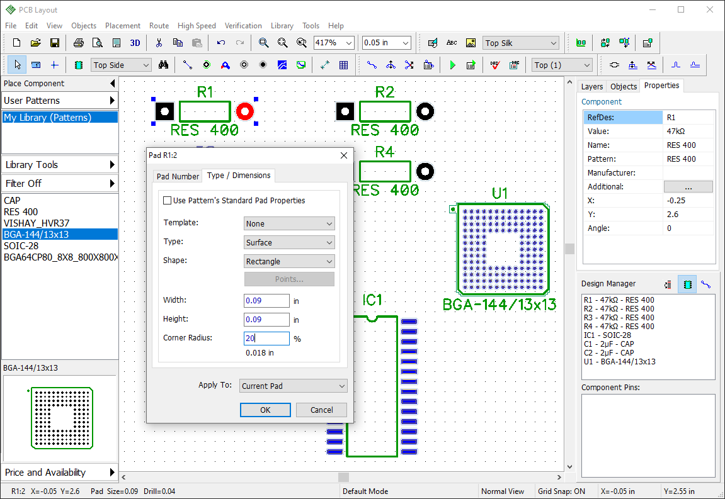Switch to the Layers tab

click(x=592, y=86)
